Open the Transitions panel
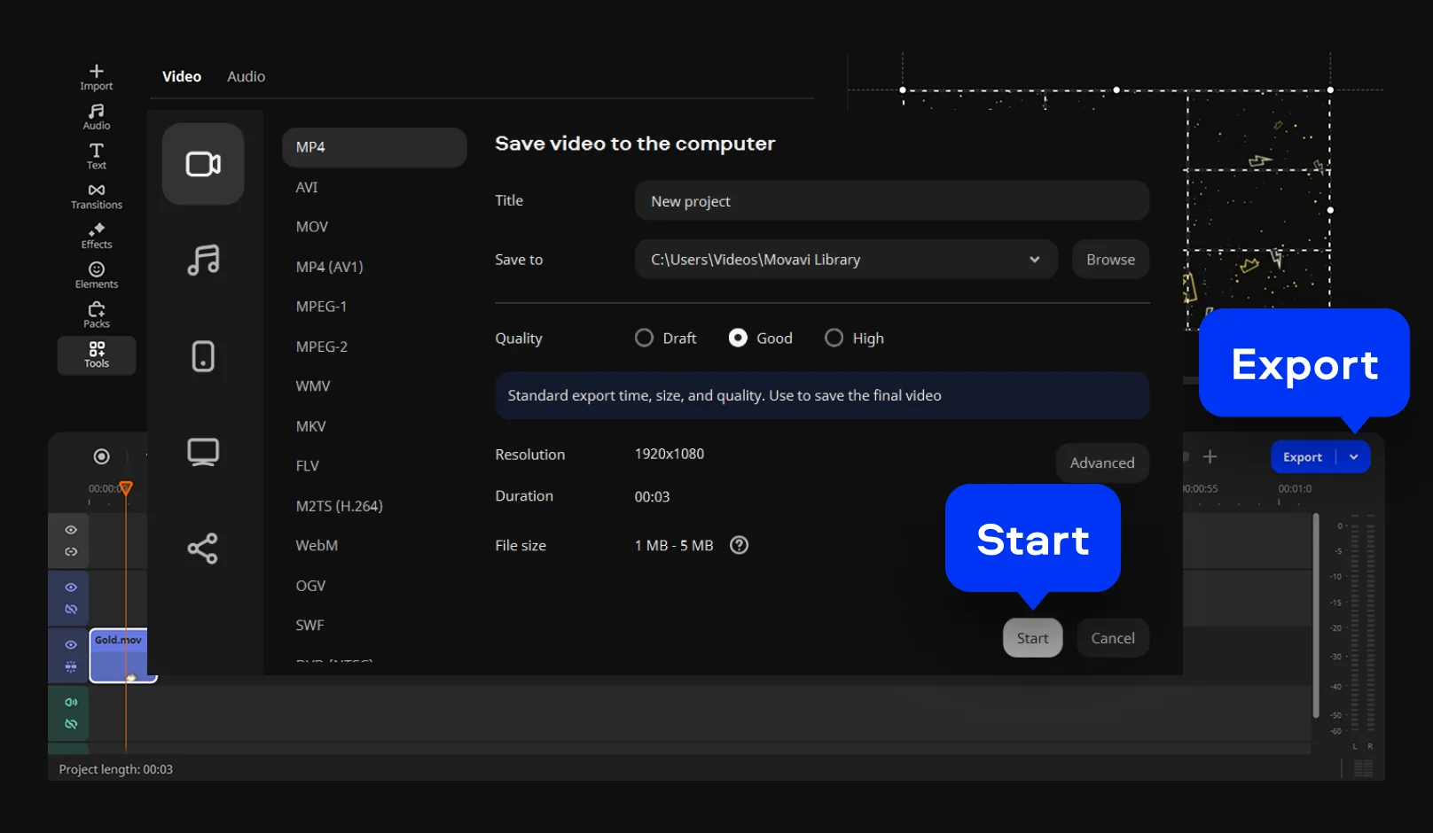The width and height of the screenshot is (1433, 833). pyautogui.click(x=96, y=196)
